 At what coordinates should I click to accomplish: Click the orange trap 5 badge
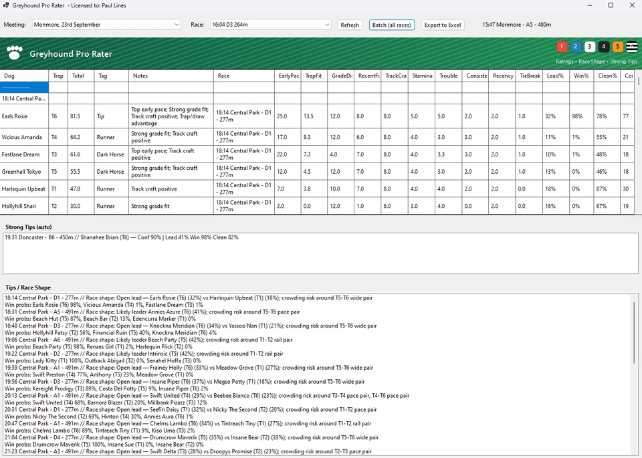(x=617, y=47)
